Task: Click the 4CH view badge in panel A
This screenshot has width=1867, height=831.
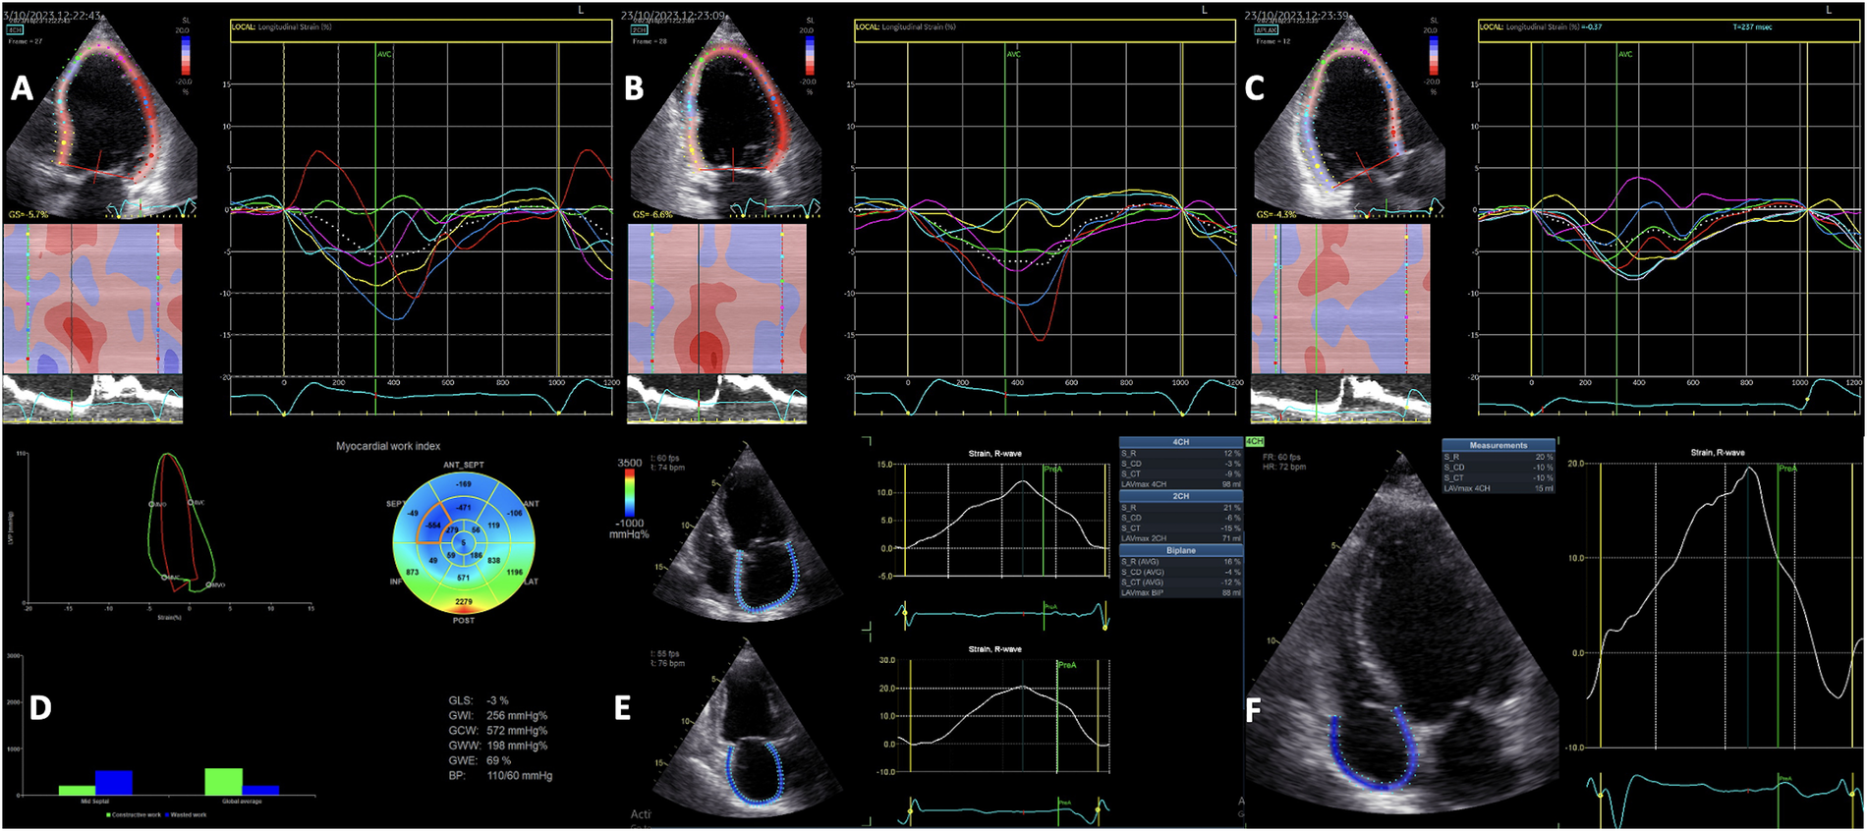Action: pos(16,29)
